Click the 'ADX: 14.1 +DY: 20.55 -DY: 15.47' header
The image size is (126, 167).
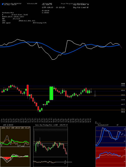15,128
